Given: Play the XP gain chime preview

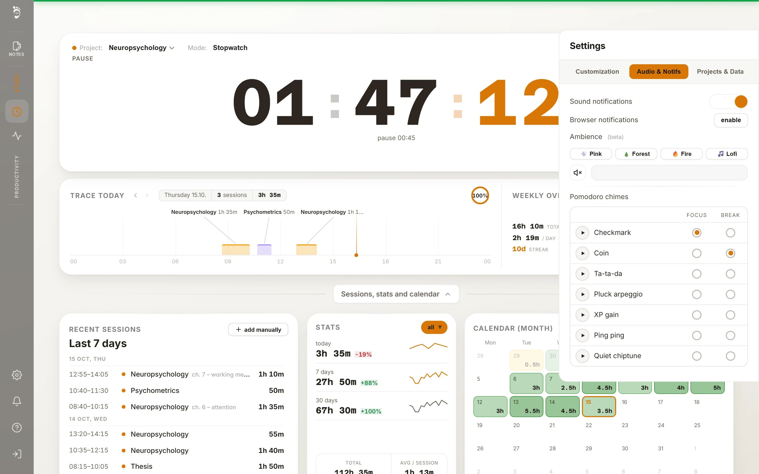Looking at the screenshot, I should (583, 315).
